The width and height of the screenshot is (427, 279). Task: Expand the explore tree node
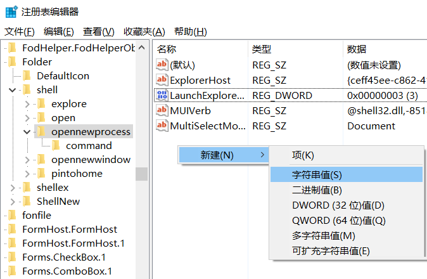(27, 104)
